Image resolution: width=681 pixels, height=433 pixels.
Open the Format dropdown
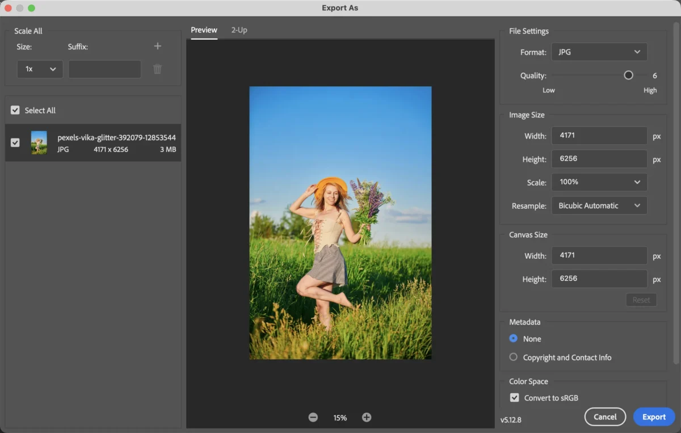coord(599,52)
